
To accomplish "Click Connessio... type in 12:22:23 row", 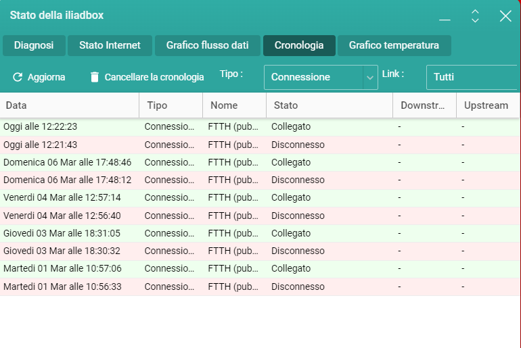I will [x=169, y=127].
